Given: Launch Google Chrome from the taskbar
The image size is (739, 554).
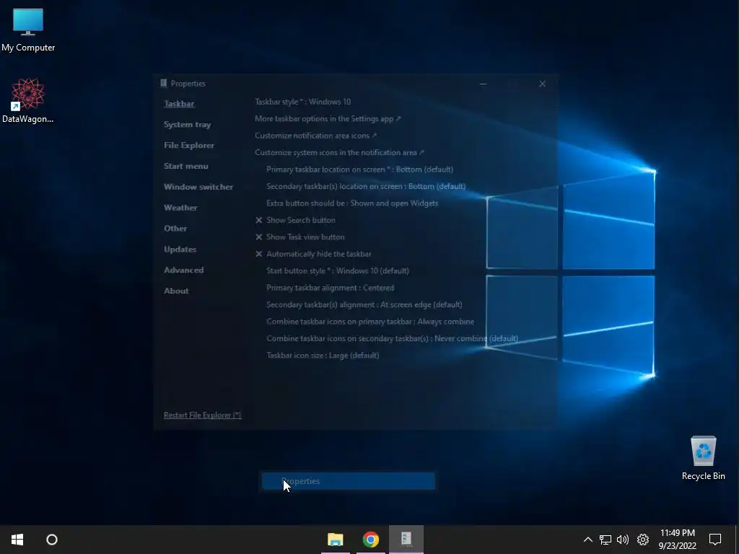Looking at the screenshot, I should (x=371, y=540).
